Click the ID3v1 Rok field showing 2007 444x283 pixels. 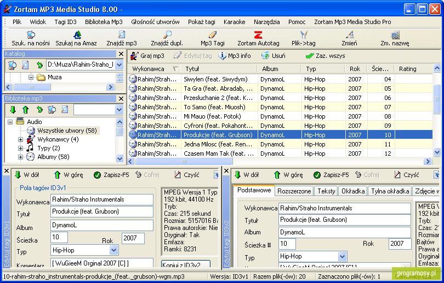133,238
